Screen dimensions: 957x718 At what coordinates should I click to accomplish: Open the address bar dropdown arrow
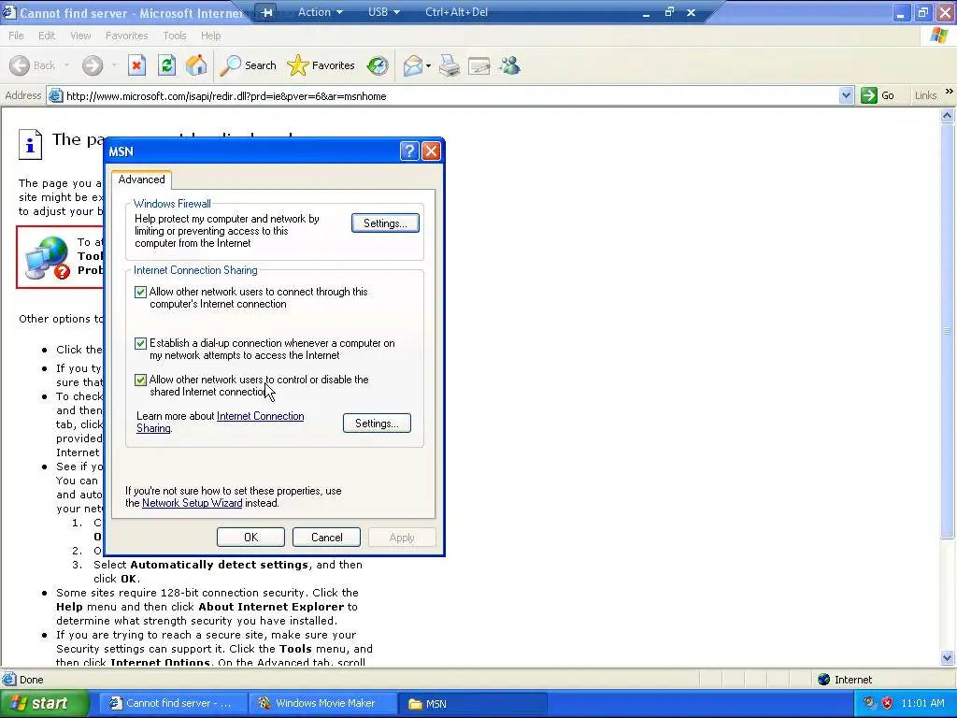click(846, 95)
